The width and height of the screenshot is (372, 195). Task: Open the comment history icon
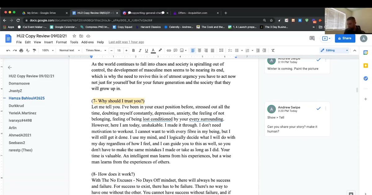coord(312,38)
